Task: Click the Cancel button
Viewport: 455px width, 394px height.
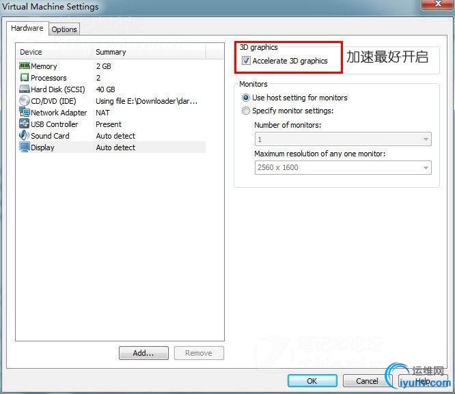Action: [x=368, y=380]
